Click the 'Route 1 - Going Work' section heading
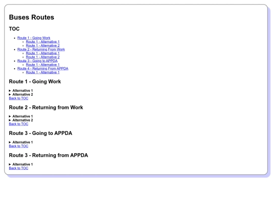Screen dimensions: 272x204 (x=35, y=82)
